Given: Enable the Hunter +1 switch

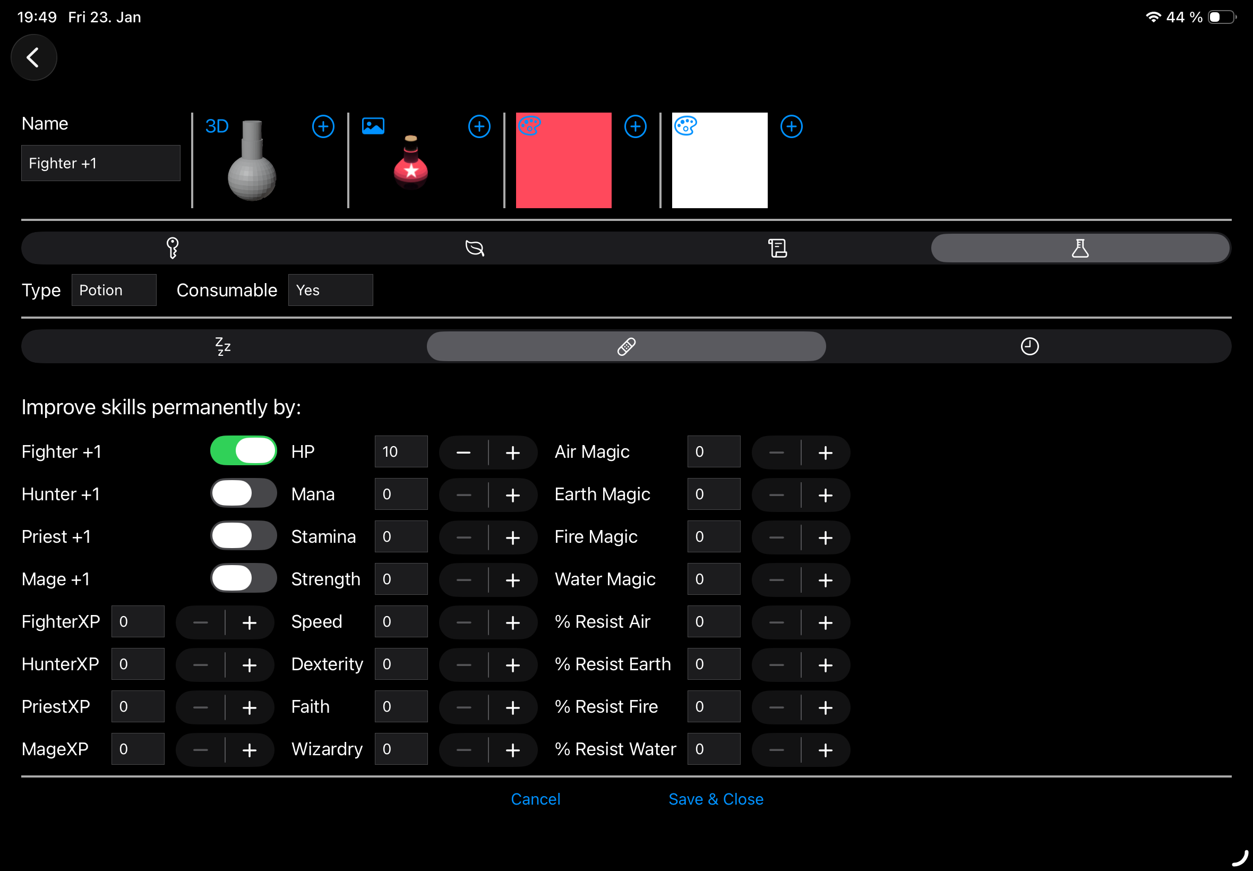Looking at the screenshot, I should (243, 494).
